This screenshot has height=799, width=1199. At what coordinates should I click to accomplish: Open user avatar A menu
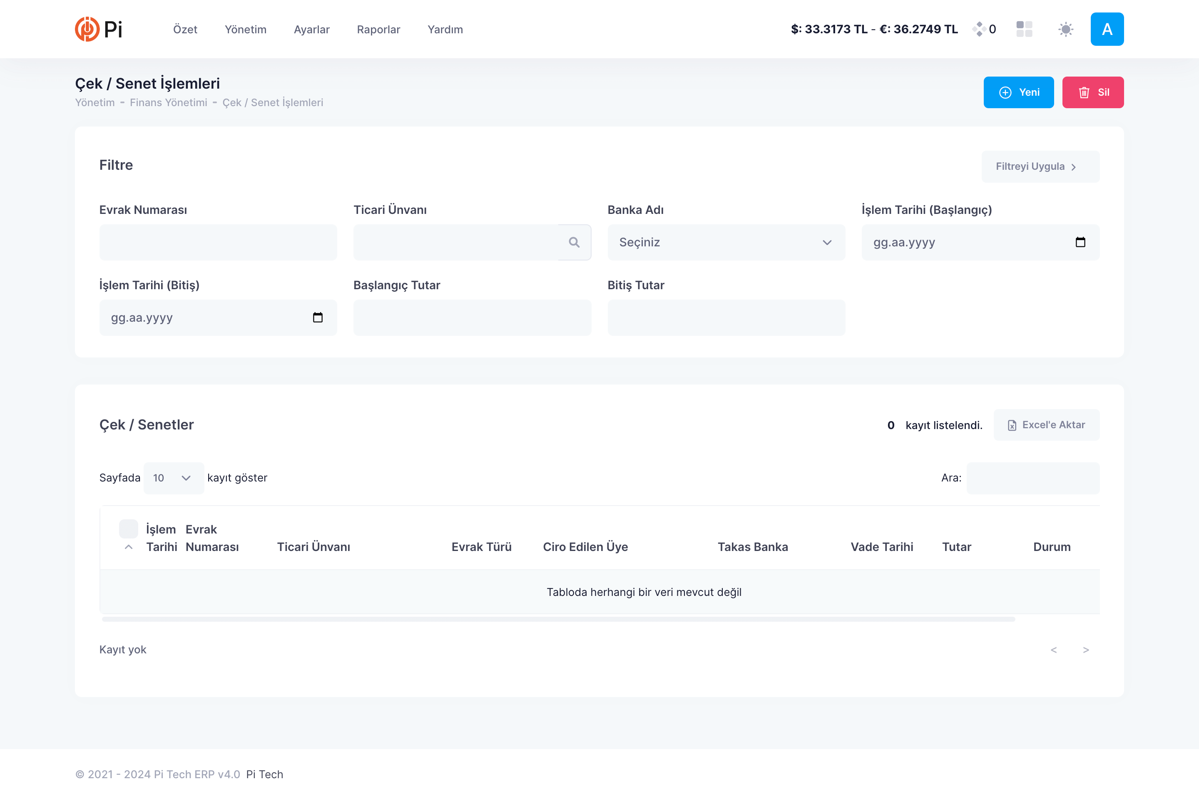pos(1107,29)
